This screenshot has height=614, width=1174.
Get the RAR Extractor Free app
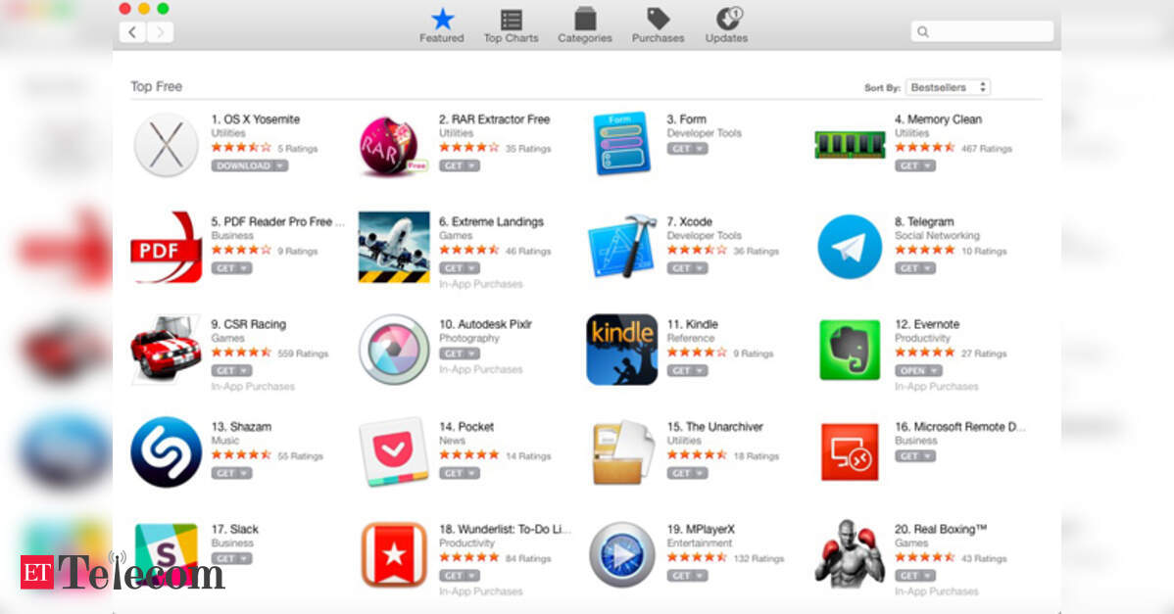point(459,166)
